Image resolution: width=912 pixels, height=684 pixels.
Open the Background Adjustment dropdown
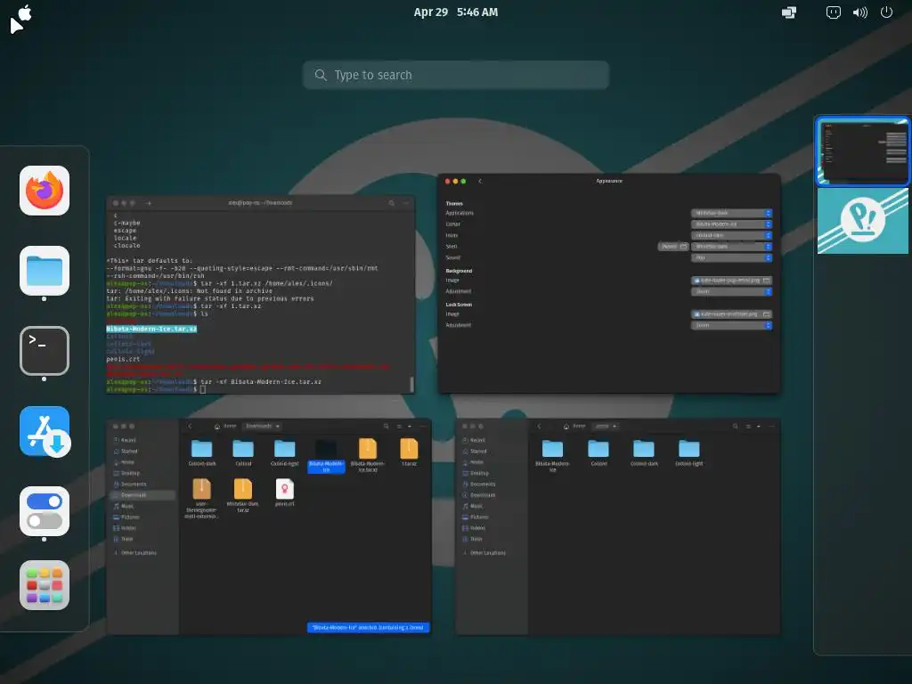tap(732, 291)
